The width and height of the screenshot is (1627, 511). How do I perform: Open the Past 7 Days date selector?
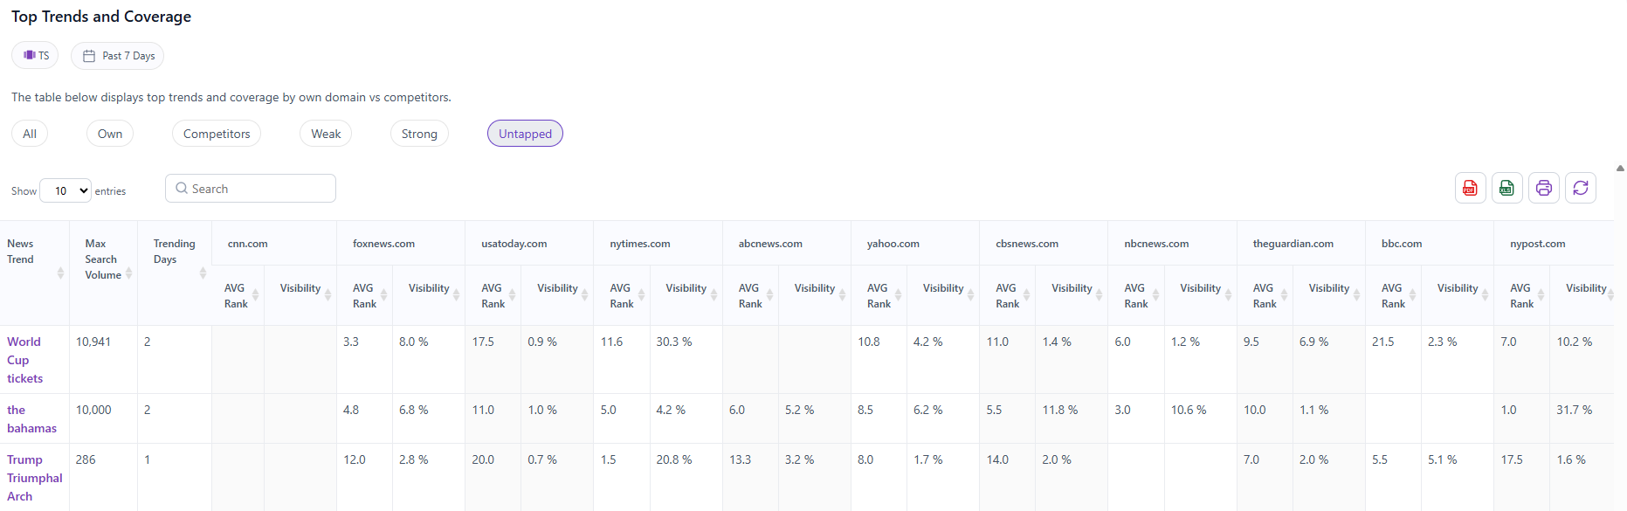pyautogui.click(x=118, y=56)
